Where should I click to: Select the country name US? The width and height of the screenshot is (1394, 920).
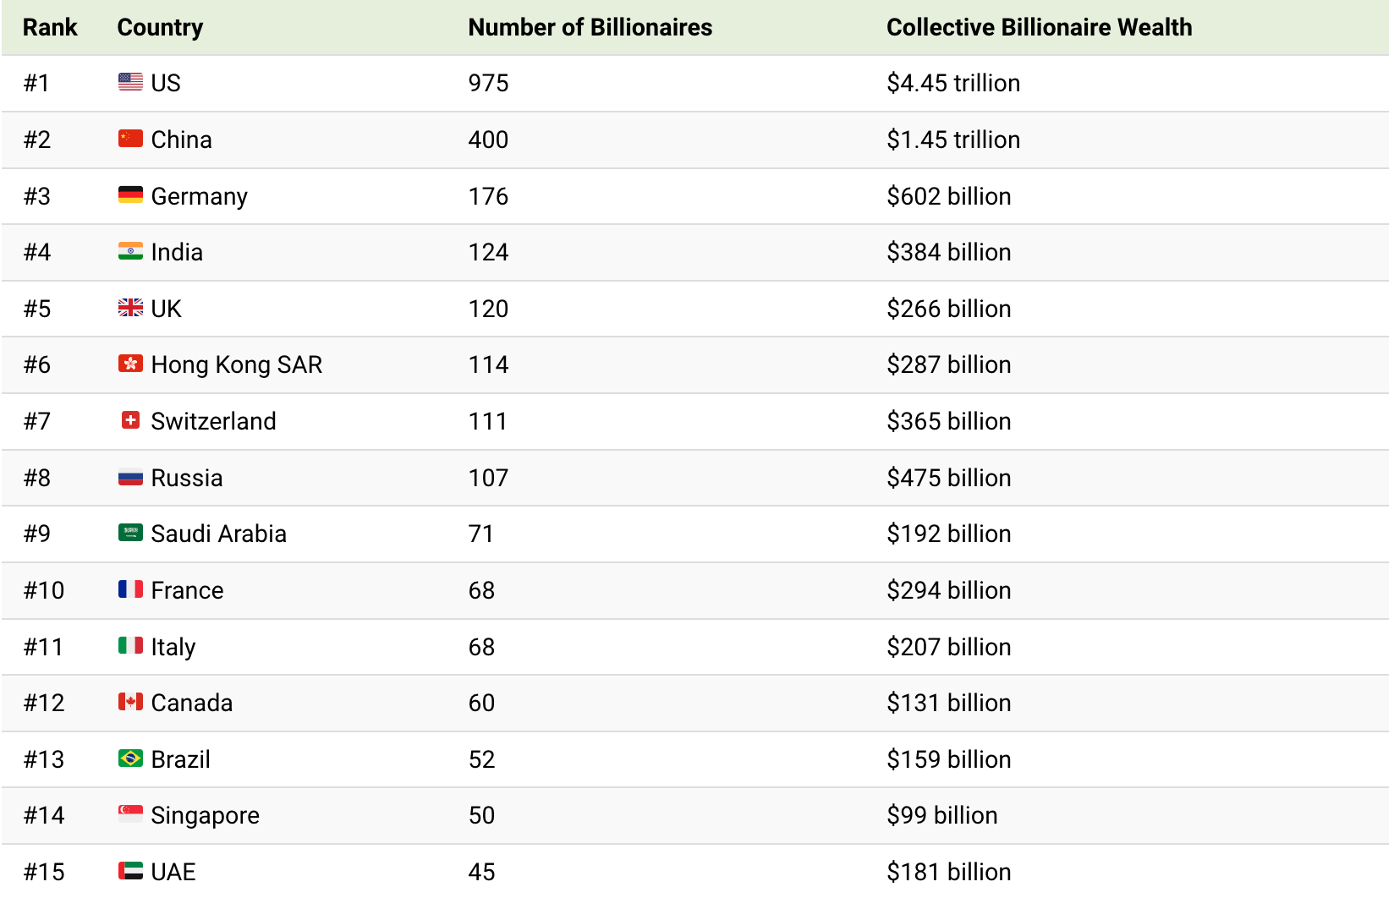tap(166, 83)
